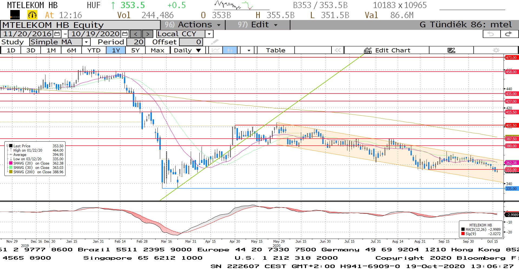Click the Low marker icon in legend
Screen dimensions: 519x277
pos(11,159)
